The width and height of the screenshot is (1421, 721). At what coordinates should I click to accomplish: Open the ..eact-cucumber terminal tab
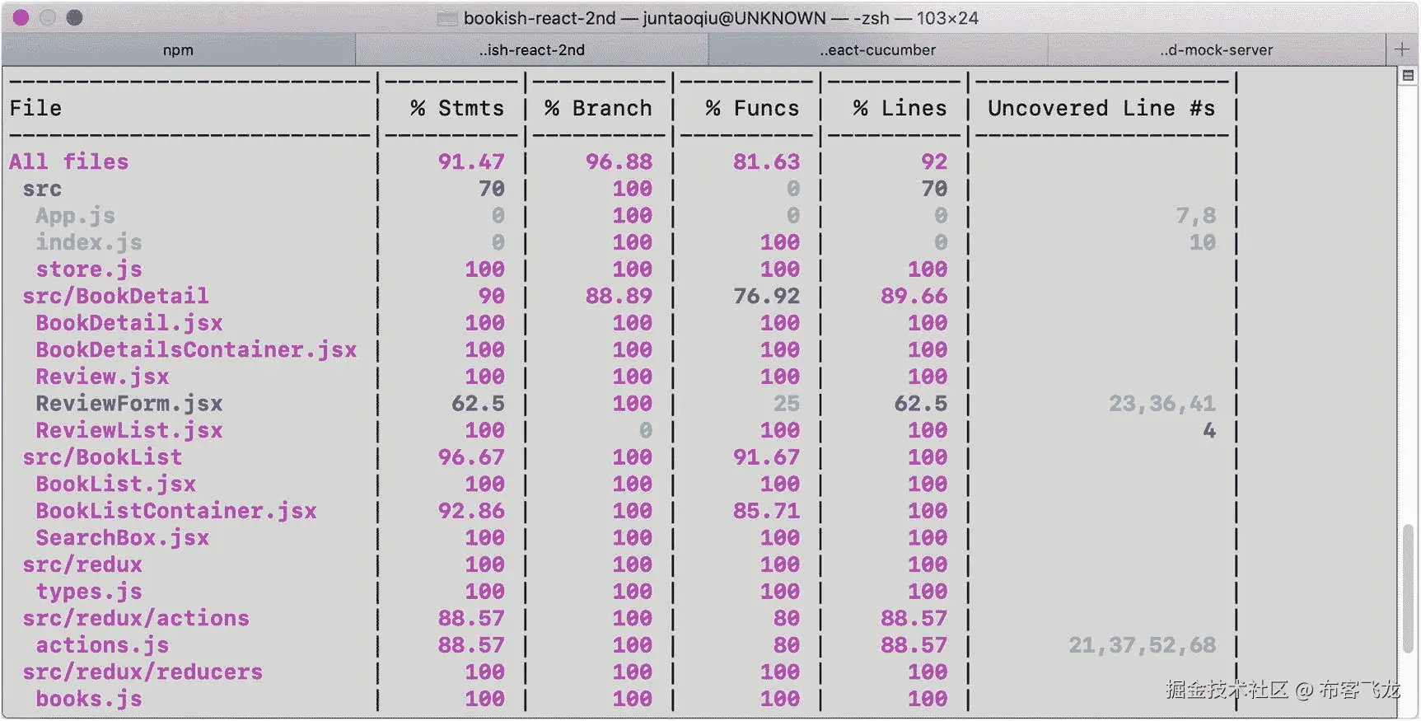878,49
